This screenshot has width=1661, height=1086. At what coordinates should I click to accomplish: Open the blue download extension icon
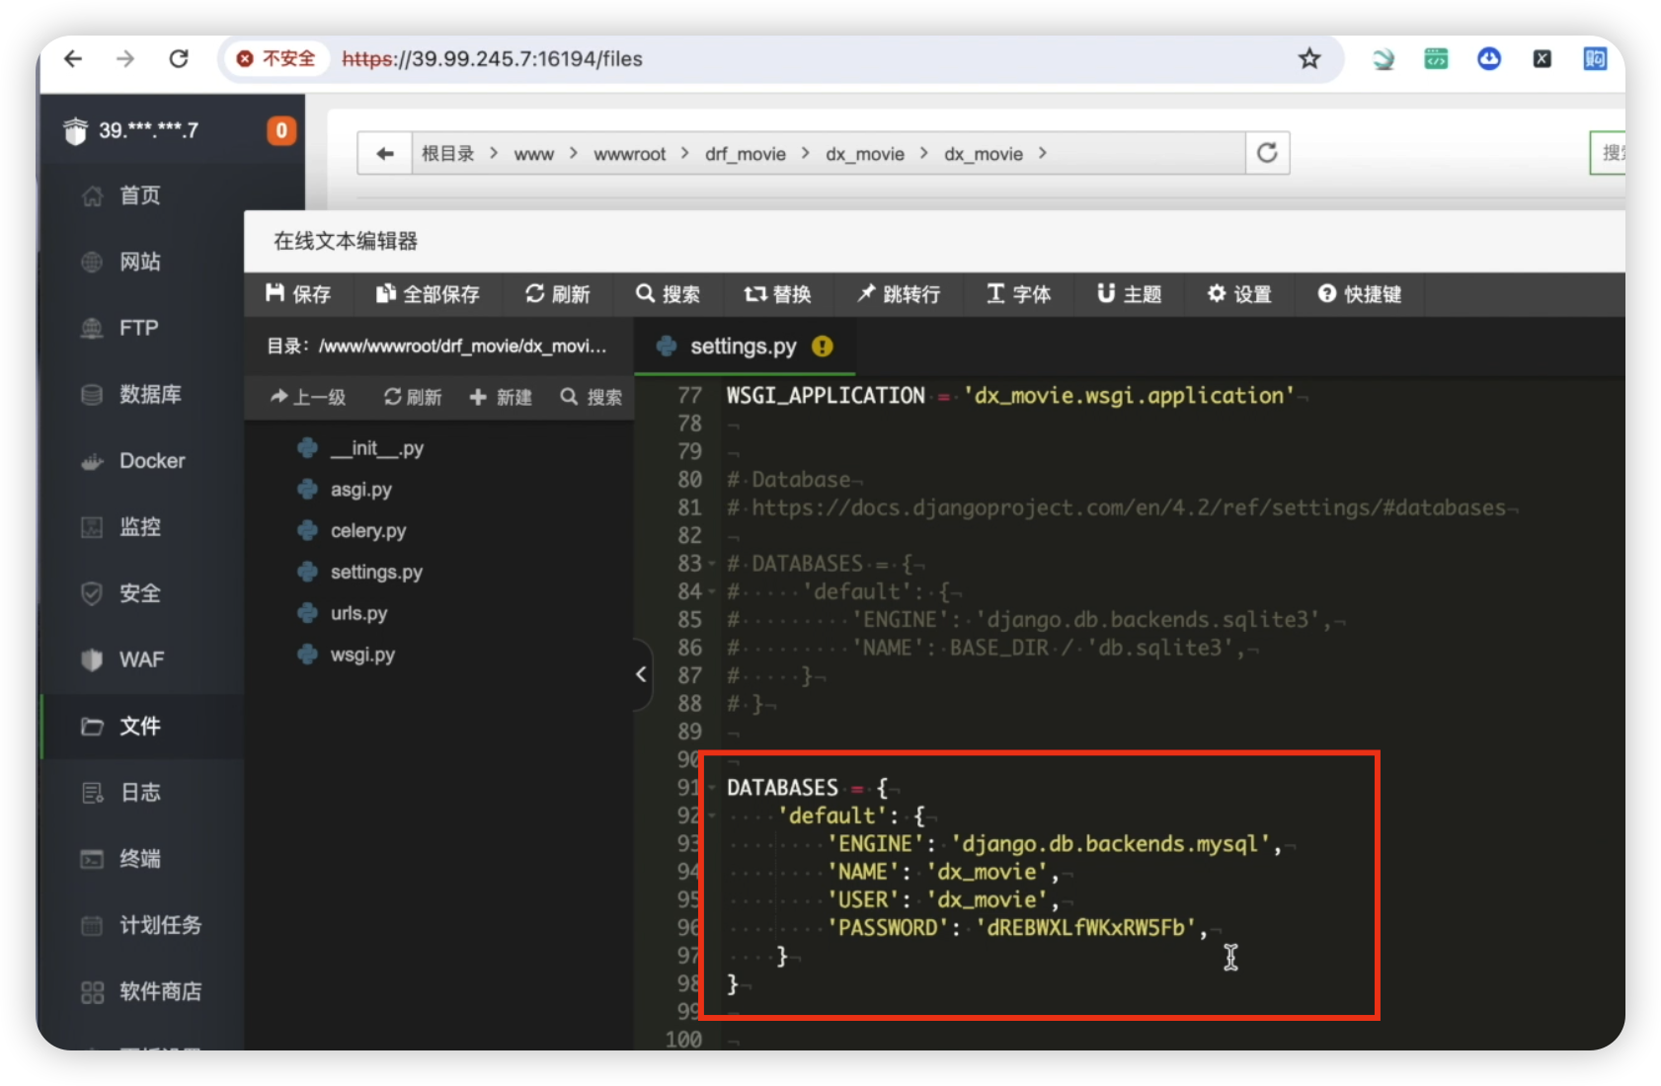coord(1489,59)
